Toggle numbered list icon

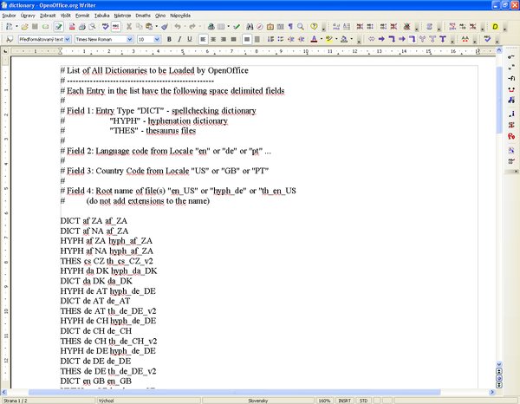(x=270, y=39)
